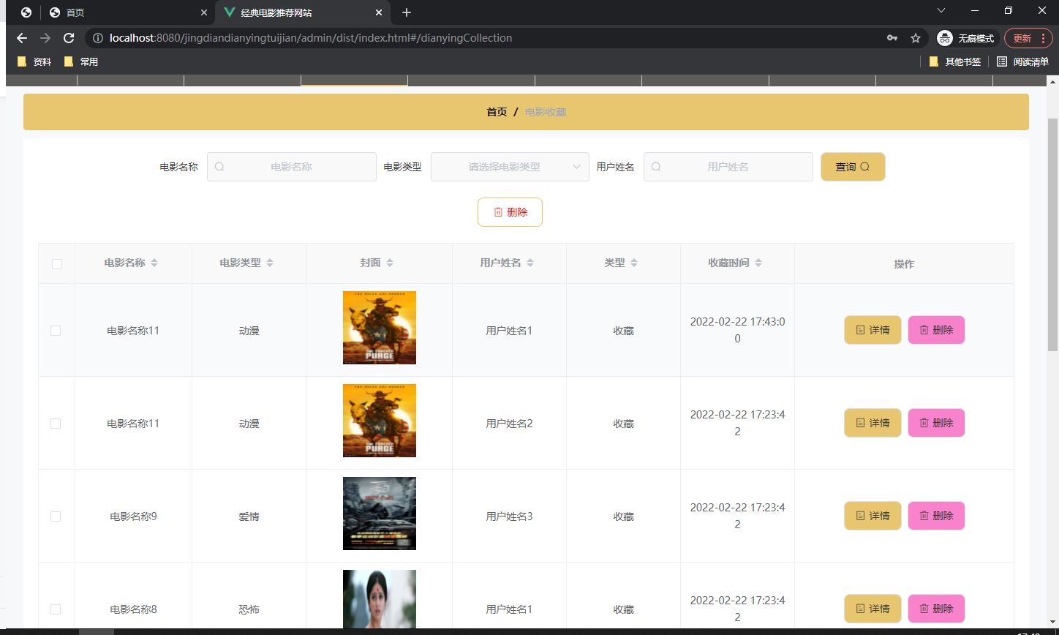Open 详情 for 电影名称9 row
Image resolution: width=1059 pixels, height=635 pixels.
873,516
